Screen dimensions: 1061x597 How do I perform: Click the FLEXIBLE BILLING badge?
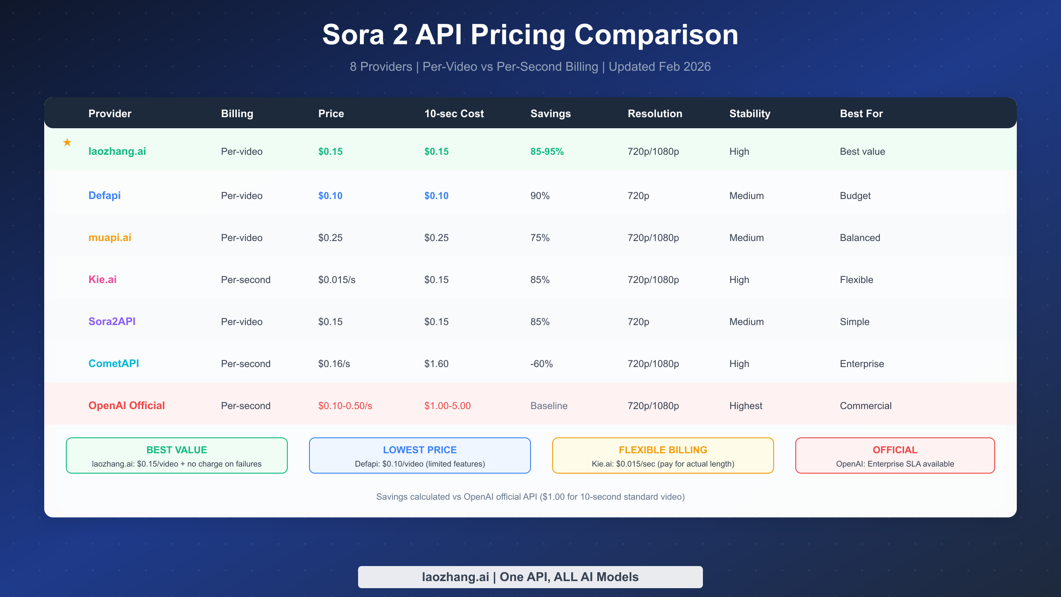point(662,455)
